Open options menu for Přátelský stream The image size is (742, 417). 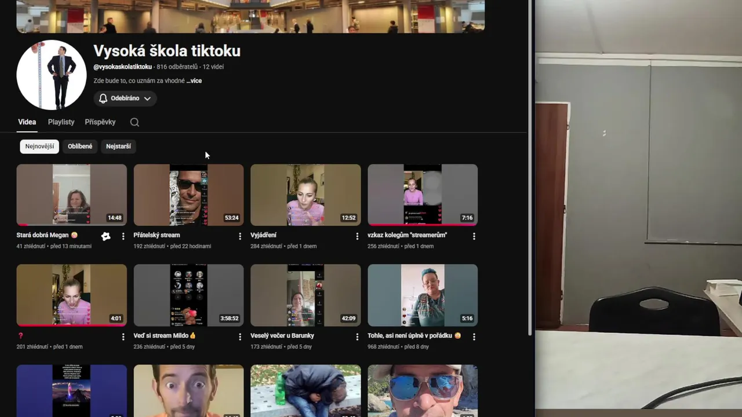pyautogui.click(x=240, y=236)
